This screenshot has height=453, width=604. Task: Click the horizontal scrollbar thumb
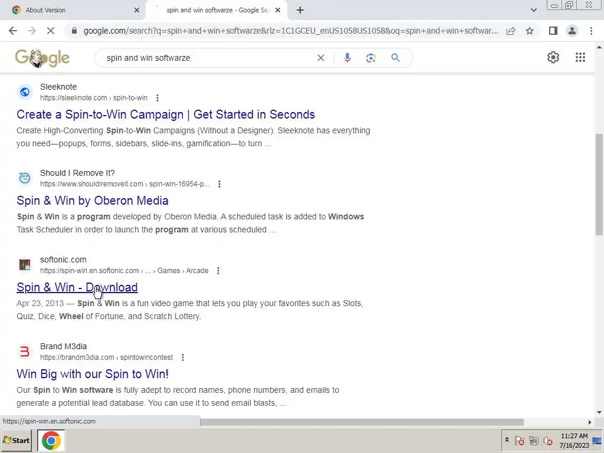click(x=362, y=422)
